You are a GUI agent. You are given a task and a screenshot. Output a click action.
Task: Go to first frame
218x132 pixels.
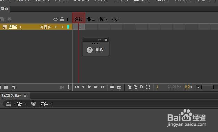[77, 87]
